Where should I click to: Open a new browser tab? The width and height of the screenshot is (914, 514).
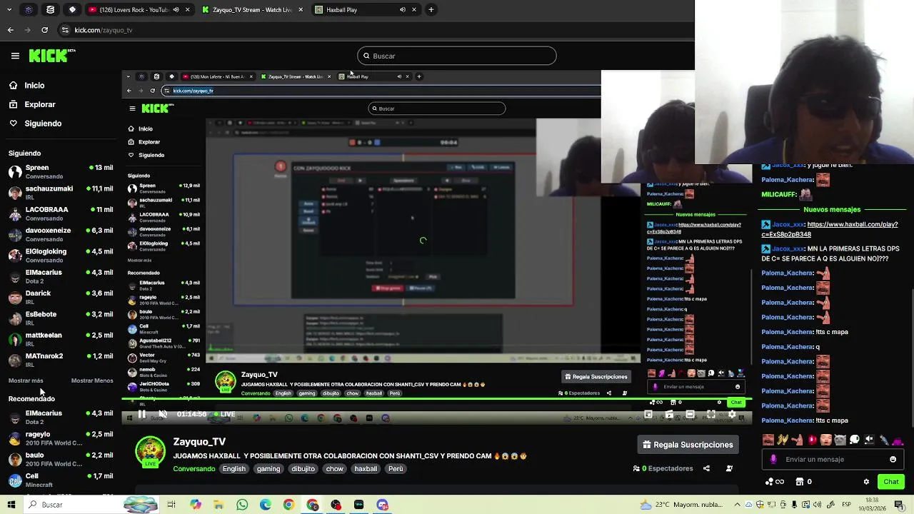coord(431,10)
